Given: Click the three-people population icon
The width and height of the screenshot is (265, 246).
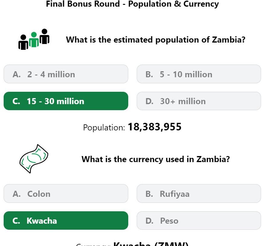Looking at the screenshot, I should pos(34,39).
